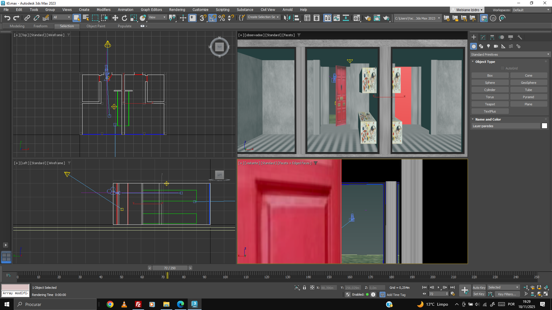This screenshot has width=552, height=310.
Task: Open the Rendering menu
Action: [177, 10]
